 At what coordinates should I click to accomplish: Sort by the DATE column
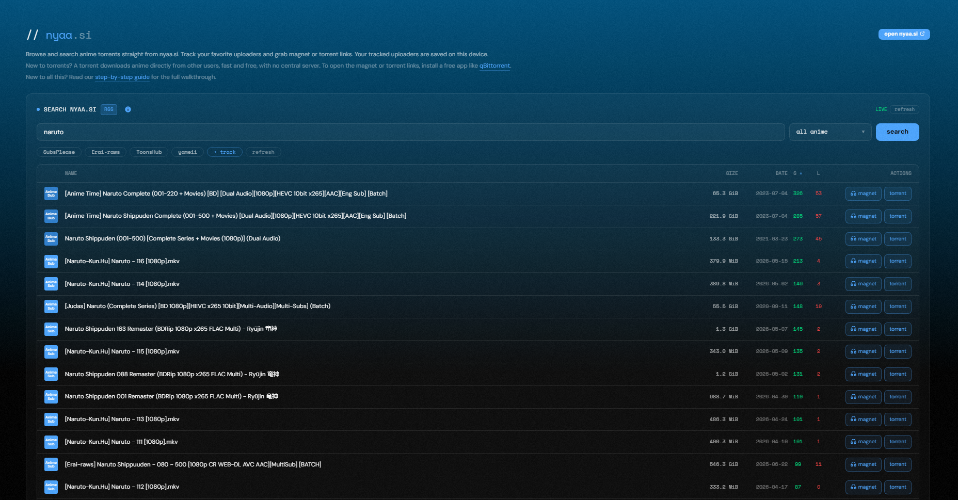[781, 173]
